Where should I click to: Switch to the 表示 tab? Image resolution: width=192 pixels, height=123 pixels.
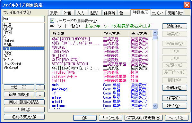coord(55,13)
